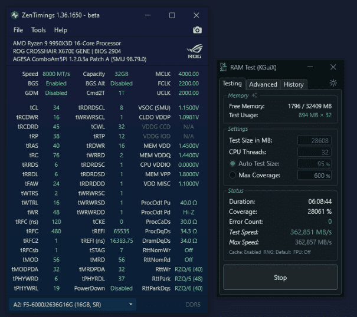
Task: Click the Max Speed 362,857 MB/s value
Action: tap(313, 242)
